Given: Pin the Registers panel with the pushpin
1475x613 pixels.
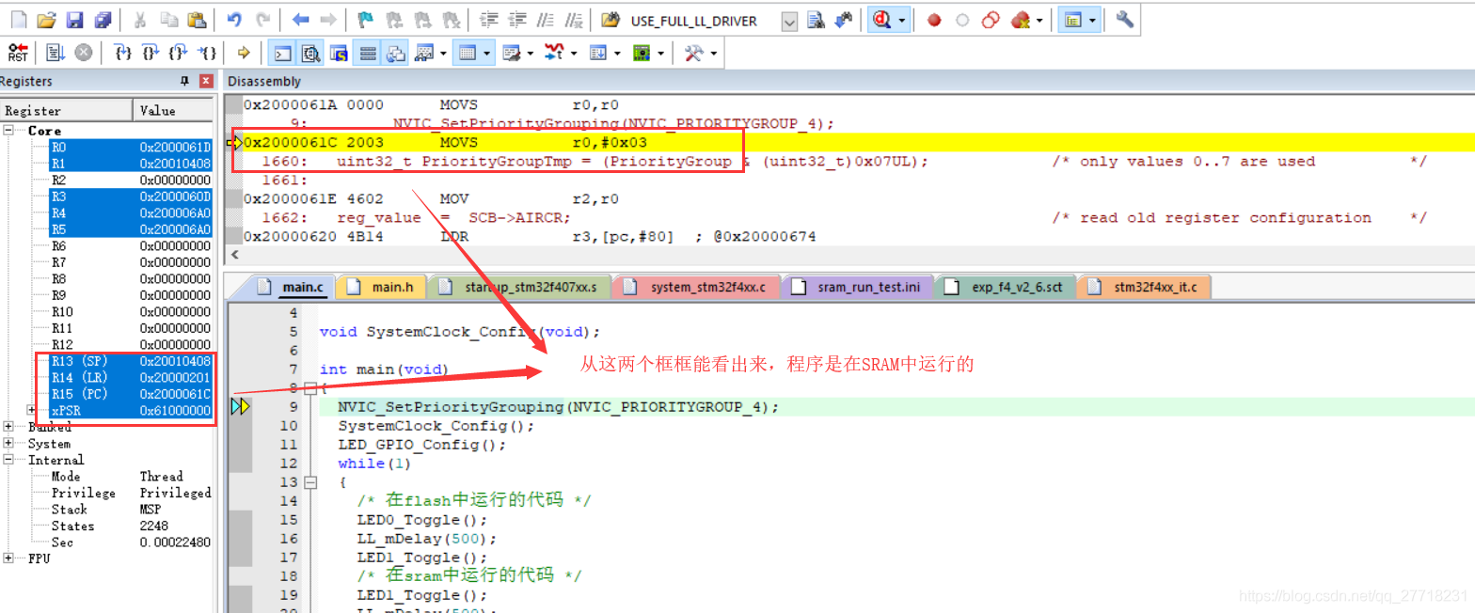Looking at the screenshot, I should 184,81.
